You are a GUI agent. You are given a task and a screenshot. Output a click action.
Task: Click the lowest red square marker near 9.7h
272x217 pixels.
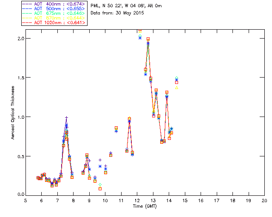click(100, 189)
